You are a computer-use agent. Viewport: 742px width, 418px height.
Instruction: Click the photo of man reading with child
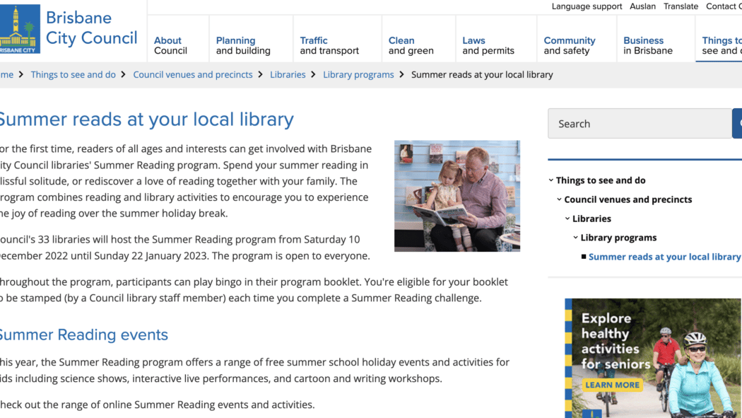point(457,196)
